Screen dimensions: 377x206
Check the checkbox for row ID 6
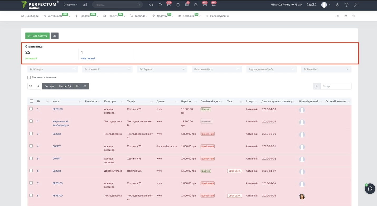coord(31,170)
